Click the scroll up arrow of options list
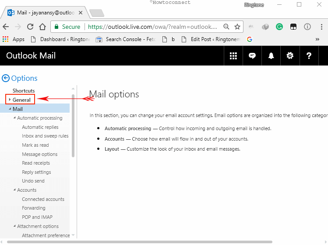Image resolution: width=328 pixels, height=245 pixels. (x=73, y=89)
